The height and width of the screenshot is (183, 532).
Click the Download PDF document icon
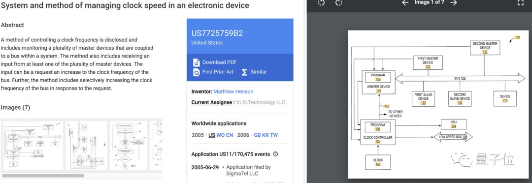coord(196,62)
